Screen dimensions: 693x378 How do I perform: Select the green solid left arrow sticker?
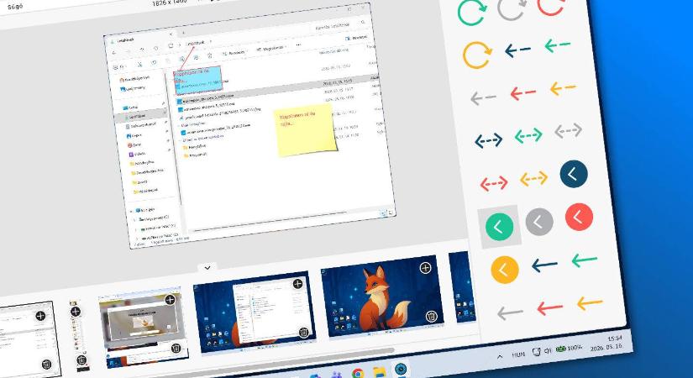click(585, 260)
